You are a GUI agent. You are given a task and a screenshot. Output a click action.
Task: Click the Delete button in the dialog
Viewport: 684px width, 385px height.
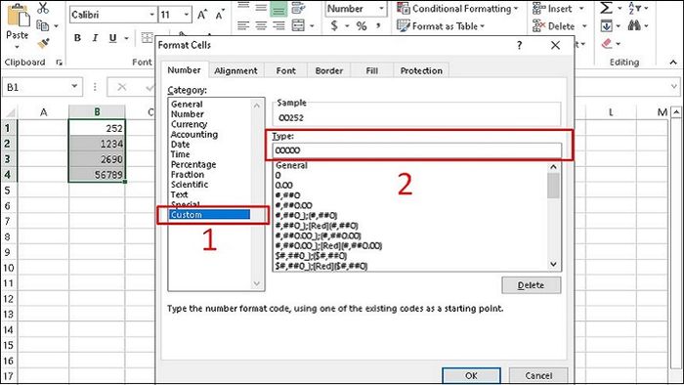(x=531, y=285)
